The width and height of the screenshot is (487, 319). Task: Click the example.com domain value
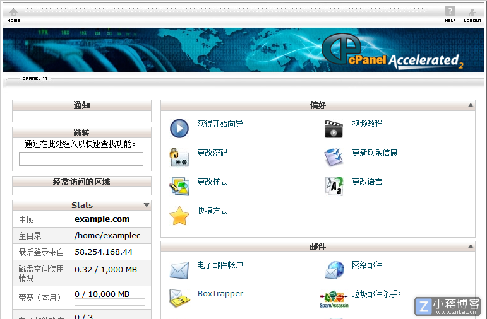102,219
